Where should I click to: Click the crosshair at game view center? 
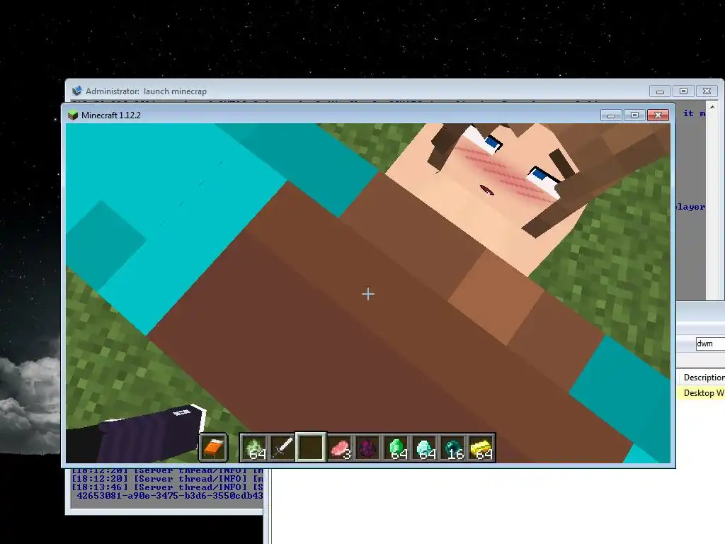(368, 294)
